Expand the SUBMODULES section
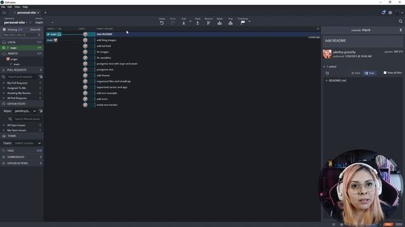Viewport: 405px width, 227px height. pos(22,157)
